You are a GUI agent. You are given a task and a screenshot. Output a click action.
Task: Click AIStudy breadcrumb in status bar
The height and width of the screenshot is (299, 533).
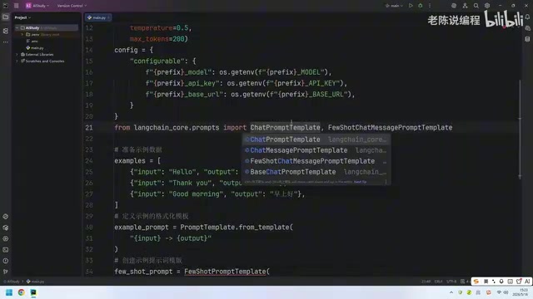point(11,282)
